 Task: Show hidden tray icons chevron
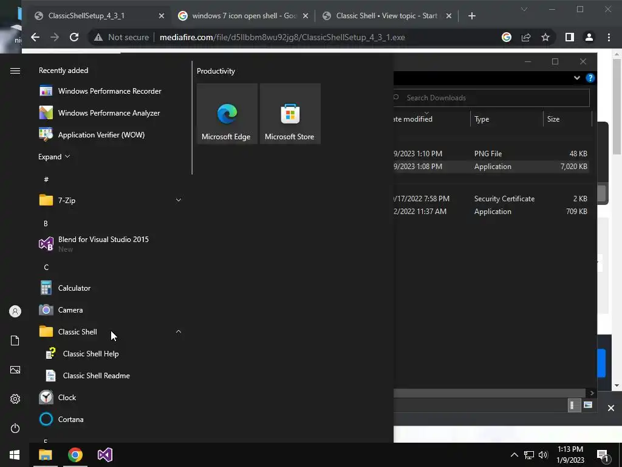pos(514,455)
